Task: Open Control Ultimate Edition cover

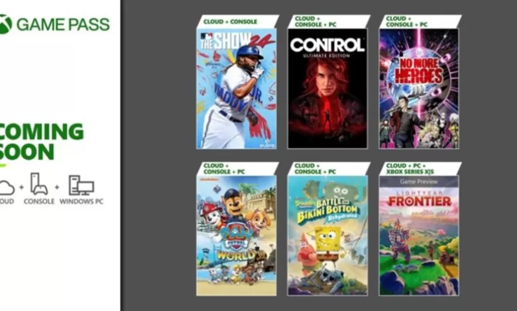Action: pos(327,89)
